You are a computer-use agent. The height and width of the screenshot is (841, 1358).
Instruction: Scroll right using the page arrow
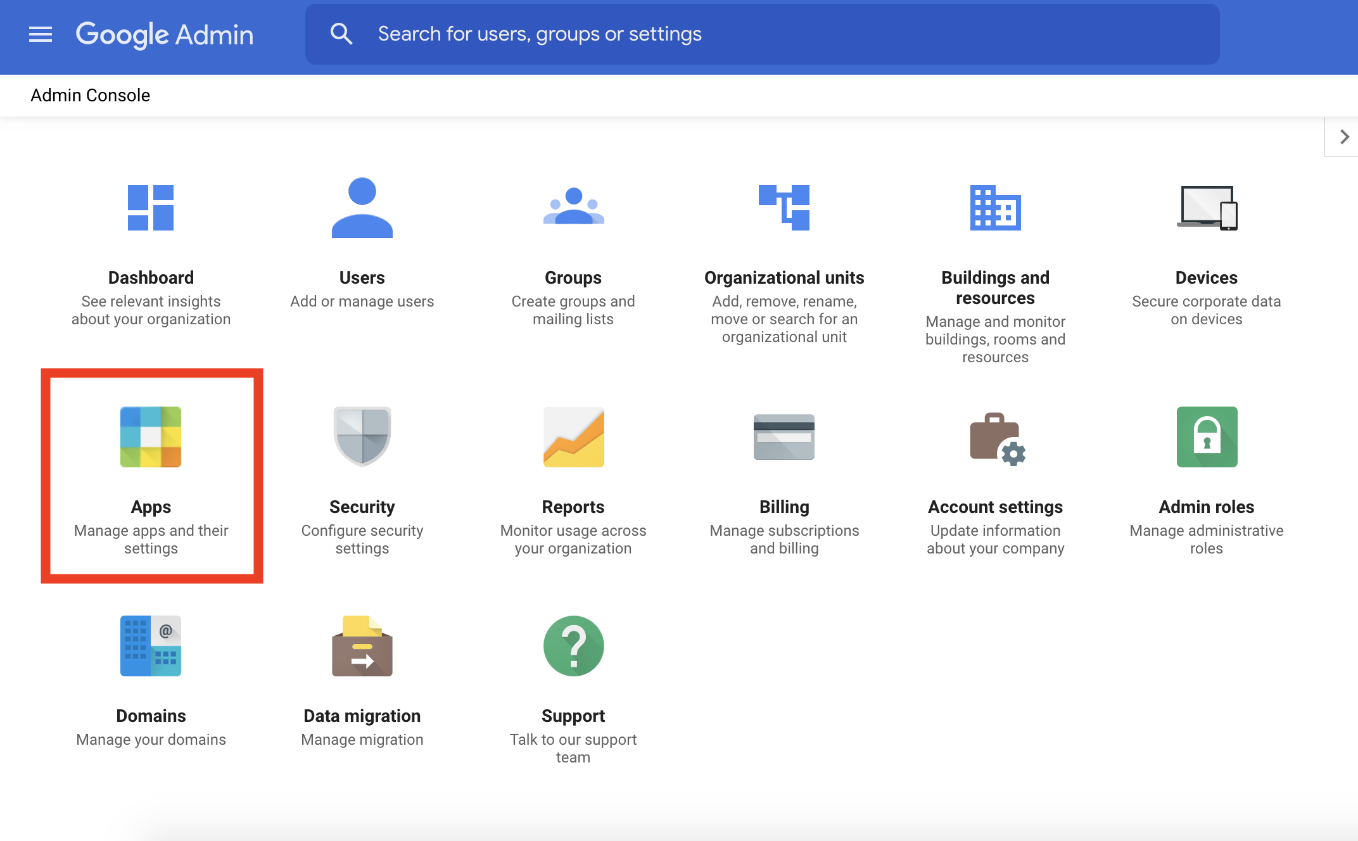(1343, 138)
